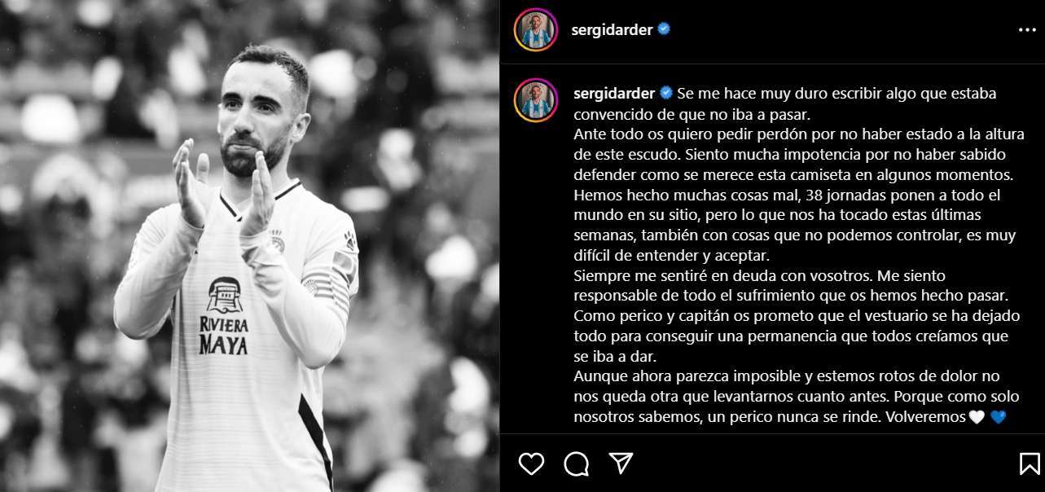Open the three-dot more options menu
The image size is (1045, 492).
(1027, 30)
